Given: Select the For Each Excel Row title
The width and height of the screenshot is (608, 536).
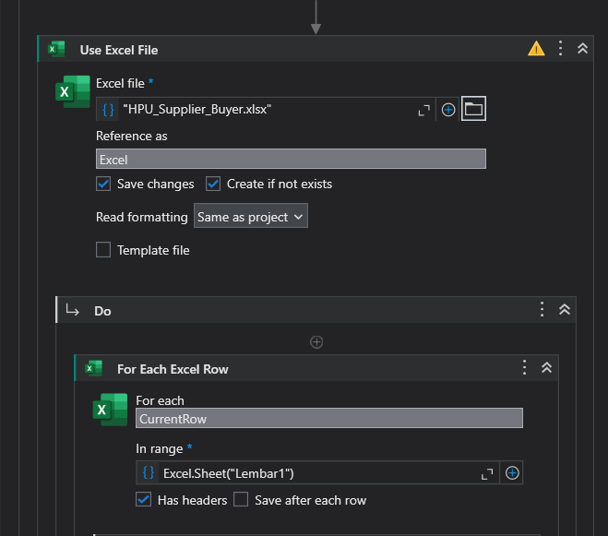Looking at the screenshot, I should tap(173, 369).
